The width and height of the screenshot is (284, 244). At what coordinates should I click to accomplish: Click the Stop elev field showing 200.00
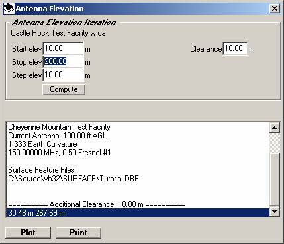click(63, 61)
